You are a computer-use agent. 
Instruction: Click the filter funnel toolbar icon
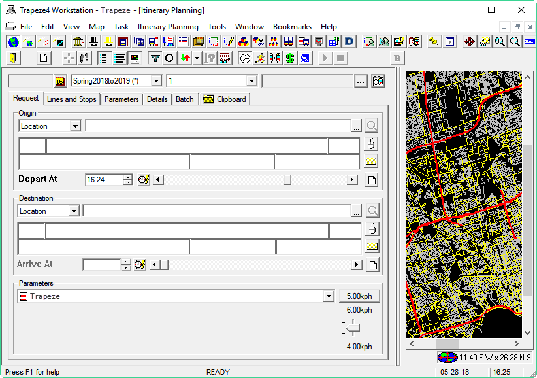click(156, 58)
